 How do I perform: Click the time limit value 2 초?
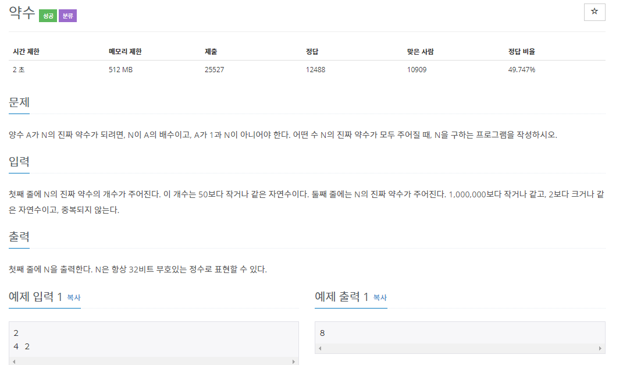tap(19, 70)
